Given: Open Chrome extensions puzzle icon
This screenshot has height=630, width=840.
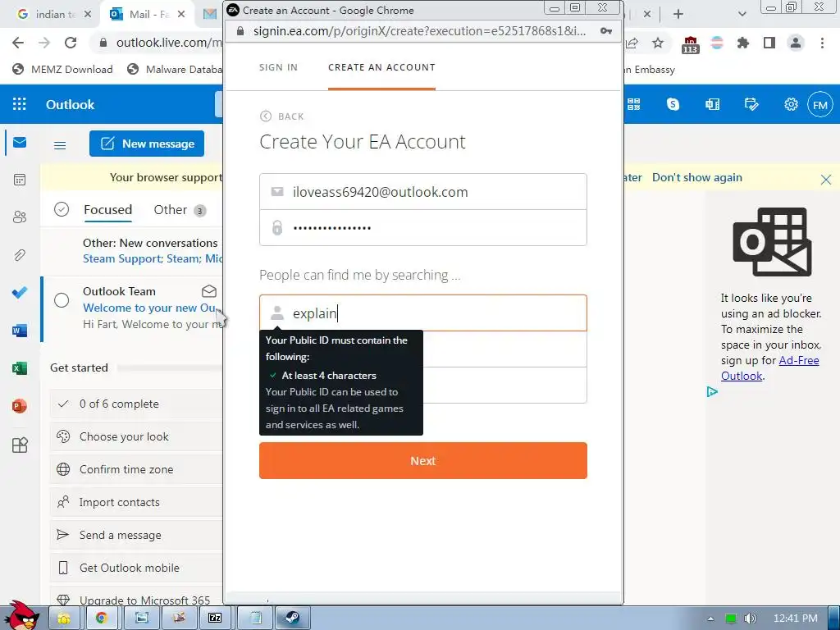Looking at the screenshot, I should click(x=743, y=43).
